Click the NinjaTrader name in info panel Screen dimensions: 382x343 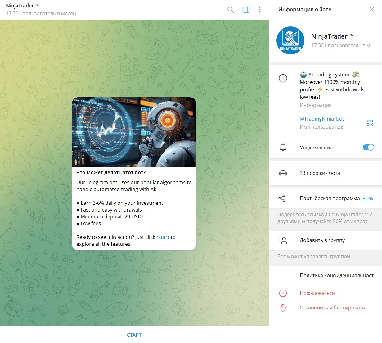332,36
